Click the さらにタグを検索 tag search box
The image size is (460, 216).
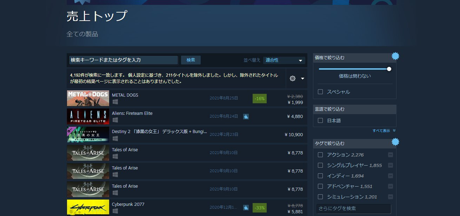[x=354, y=209]
